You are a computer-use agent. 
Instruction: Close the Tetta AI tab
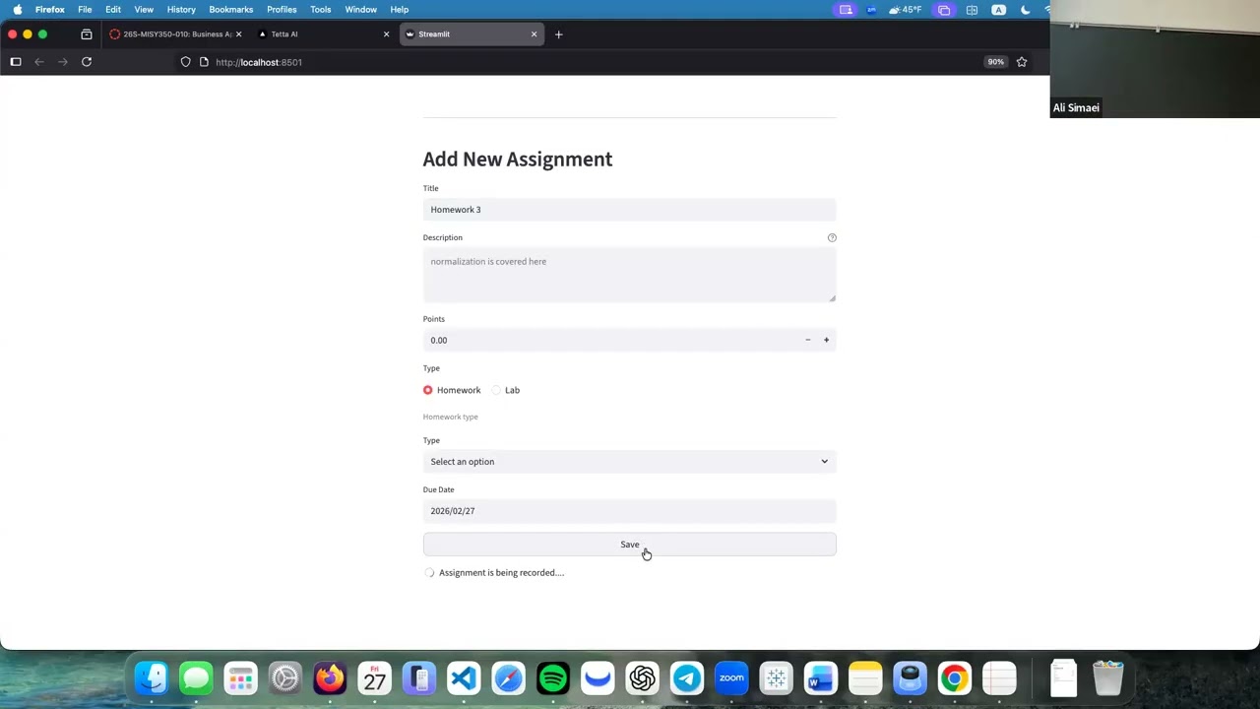coord(386,34)
